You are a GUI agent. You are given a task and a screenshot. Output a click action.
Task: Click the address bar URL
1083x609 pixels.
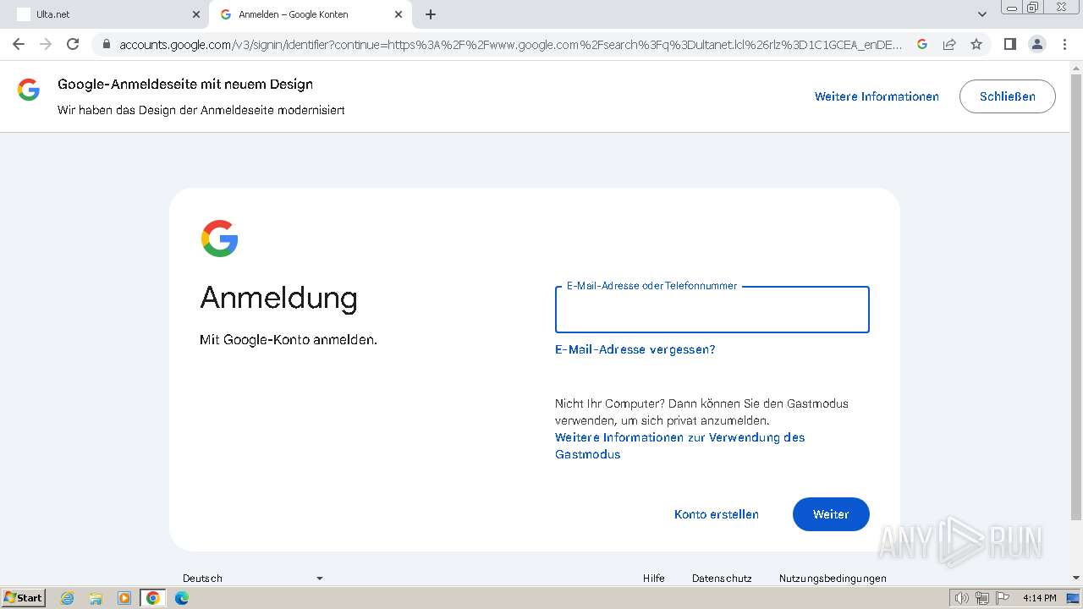click(x=510, y=44)
